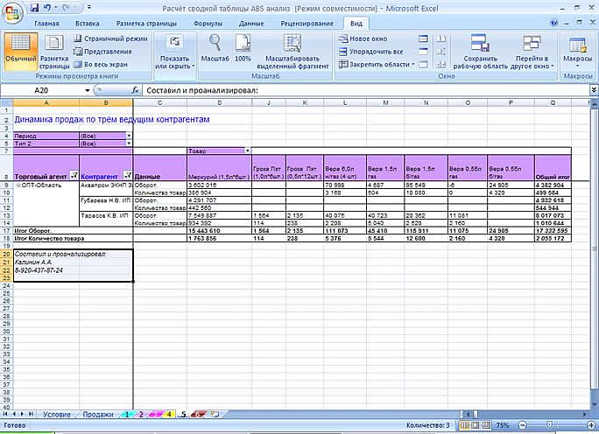Click the formula bar text
Viewport: 599px width, 434px height.
point(202,90)
